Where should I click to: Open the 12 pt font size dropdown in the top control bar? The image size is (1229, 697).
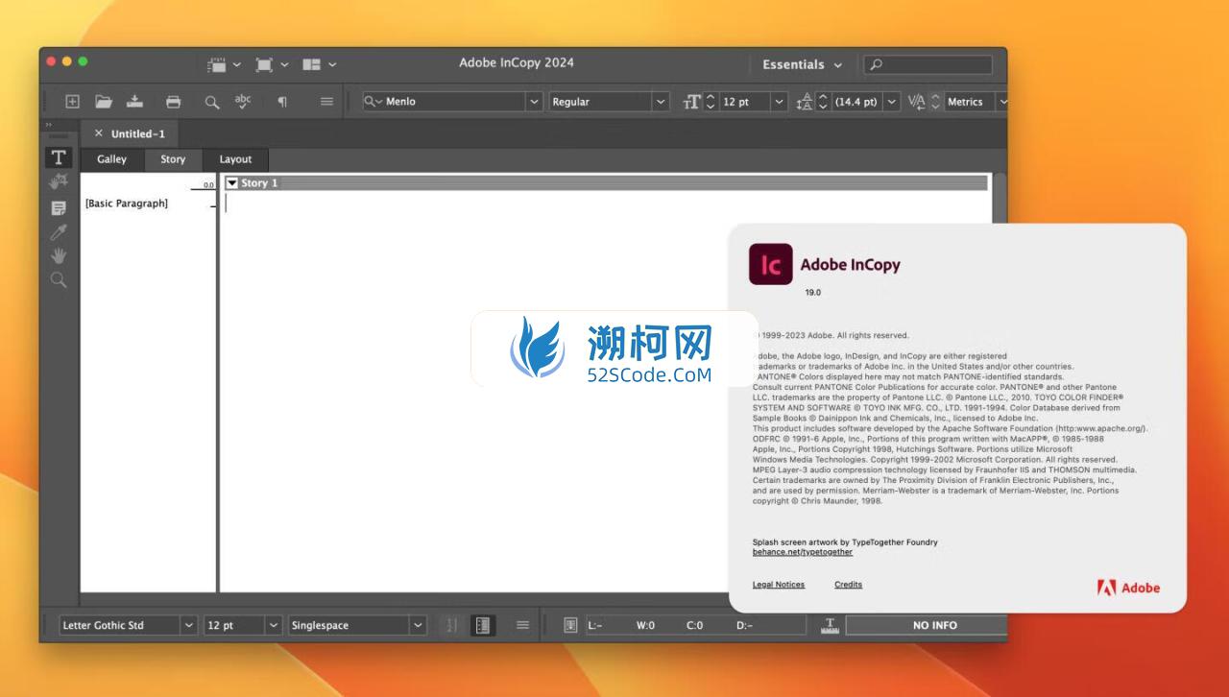pyautogui.click(x=779, y=102)
